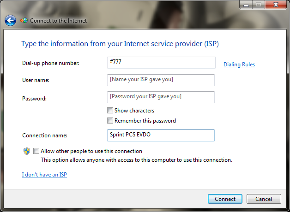Click the Connect to the Internet title text
The width and height of the screenshot is (290, 212).
point(59,21)
